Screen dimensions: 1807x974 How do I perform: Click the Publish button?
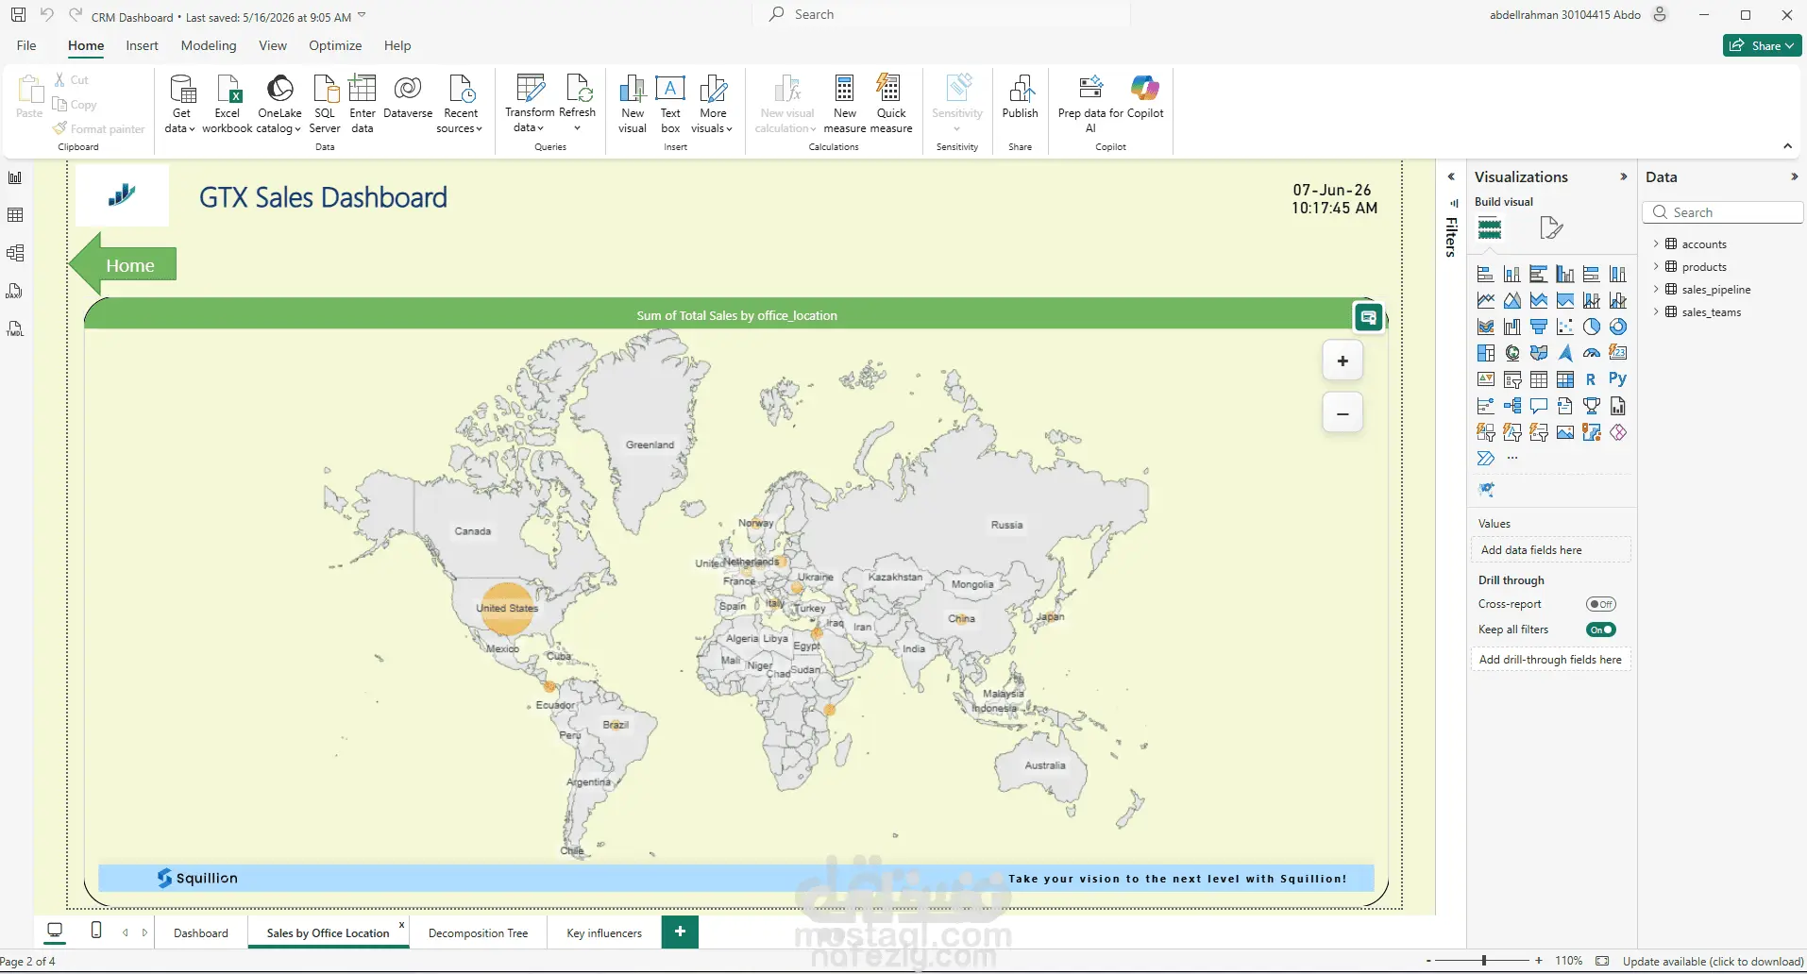click(x=1020, y=97)
